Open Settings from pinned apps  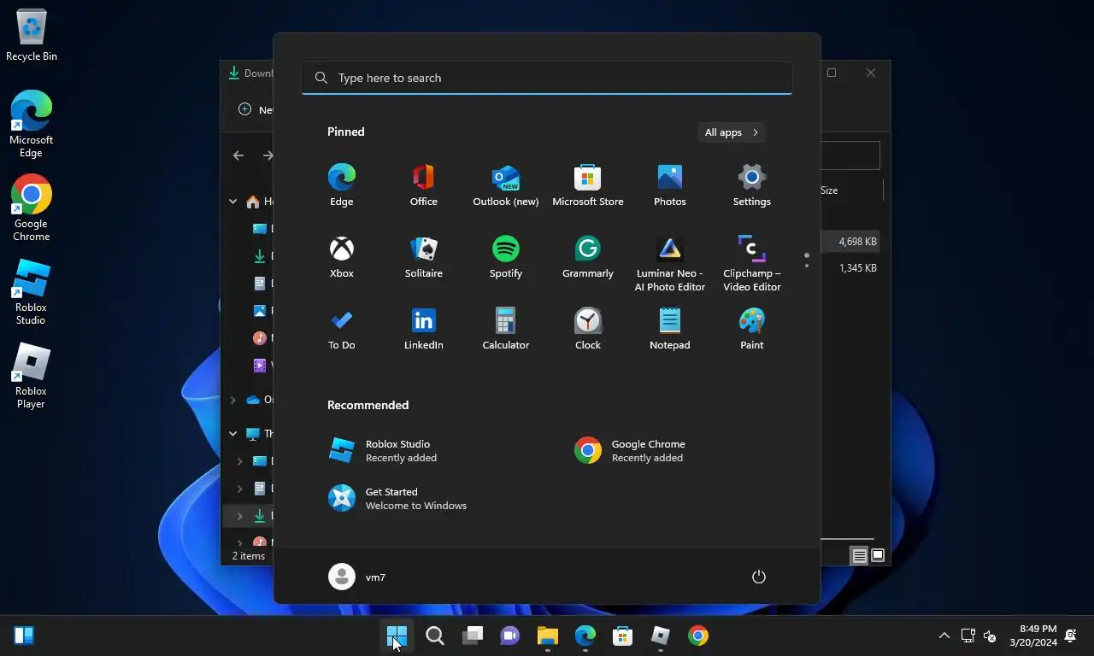(751, 185)
